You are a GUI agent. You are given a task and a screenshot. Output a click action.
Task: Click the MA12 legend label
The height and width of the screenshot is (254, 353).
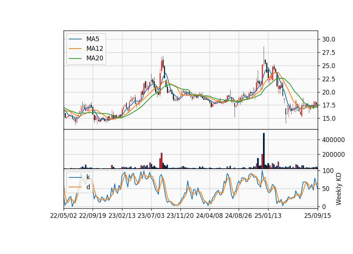tap(95, 49)
